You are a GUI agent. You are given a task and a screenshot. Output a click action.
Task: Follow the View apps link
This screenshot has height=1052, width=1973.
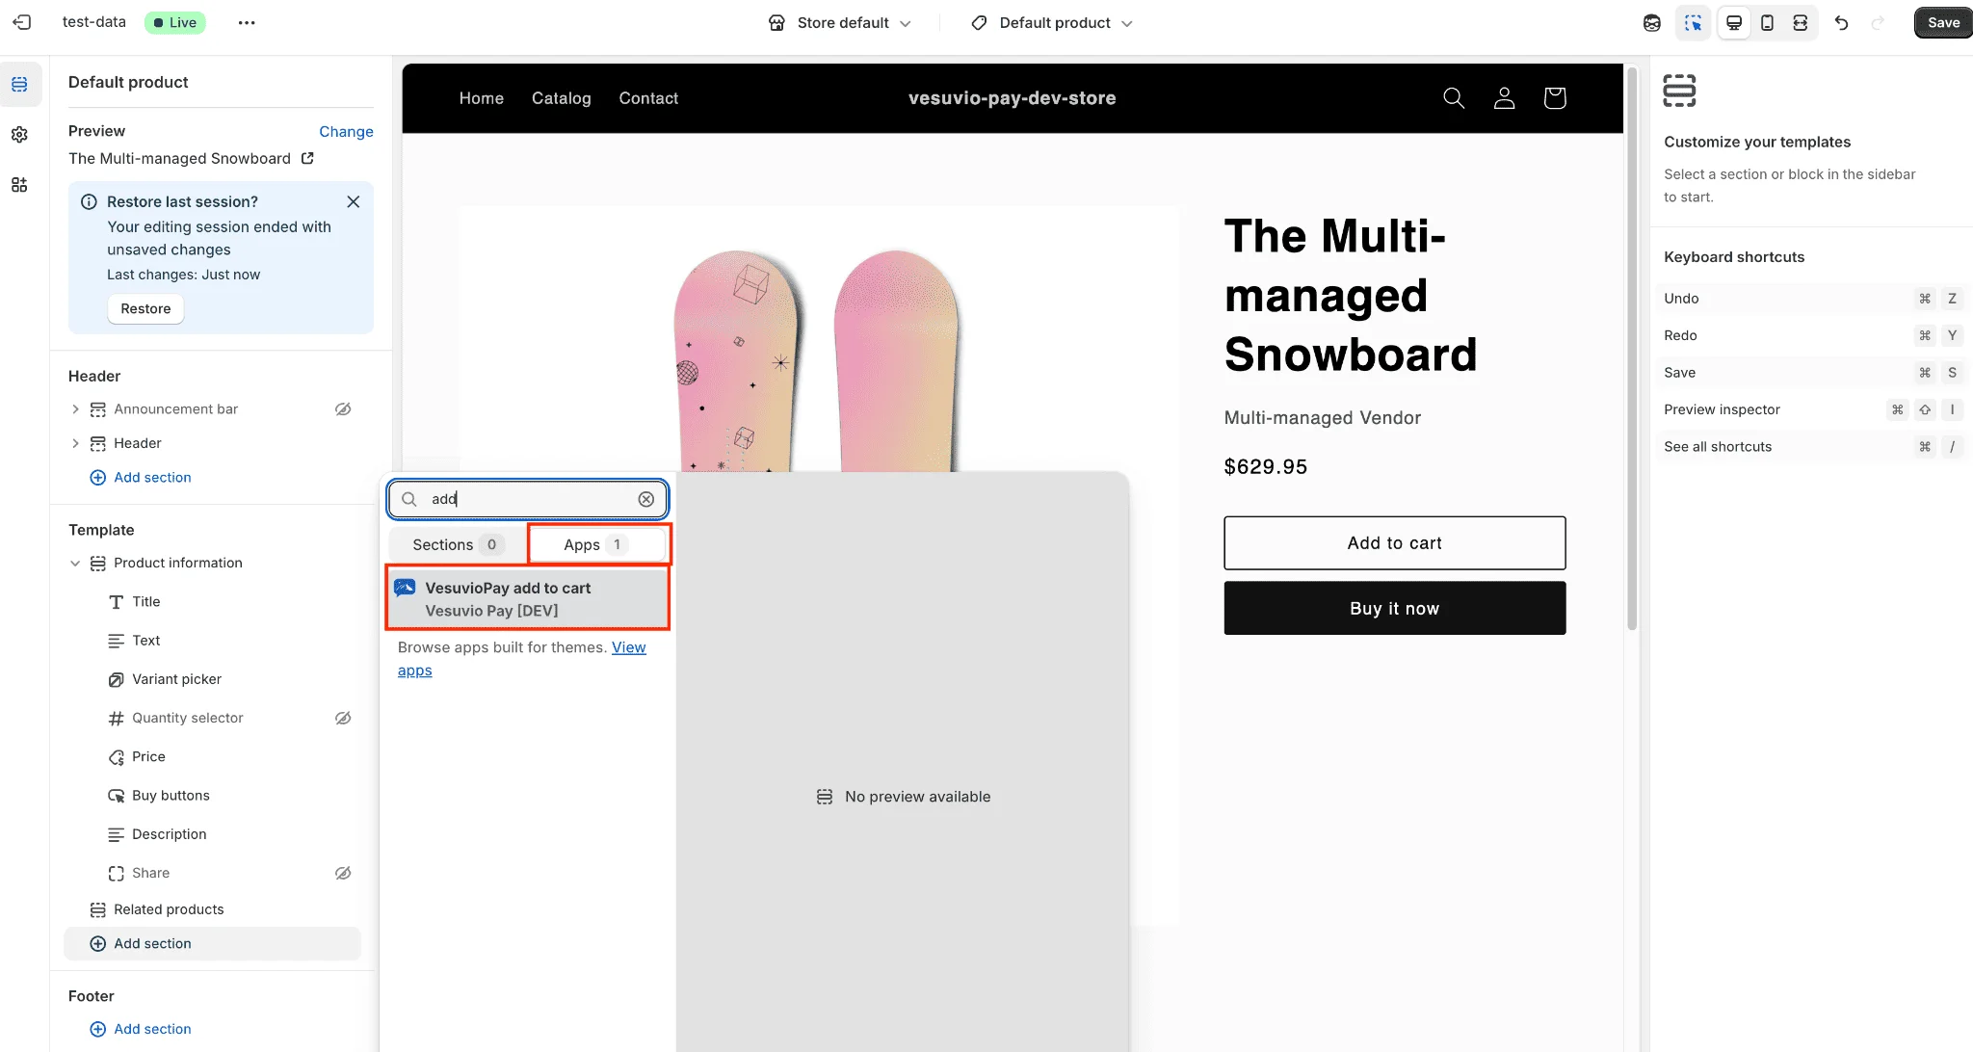(x=628, y=648)
